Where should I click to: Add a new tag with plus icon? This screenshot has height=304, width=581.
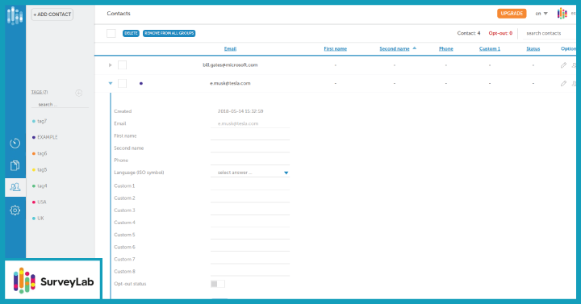tap(79, 93)
